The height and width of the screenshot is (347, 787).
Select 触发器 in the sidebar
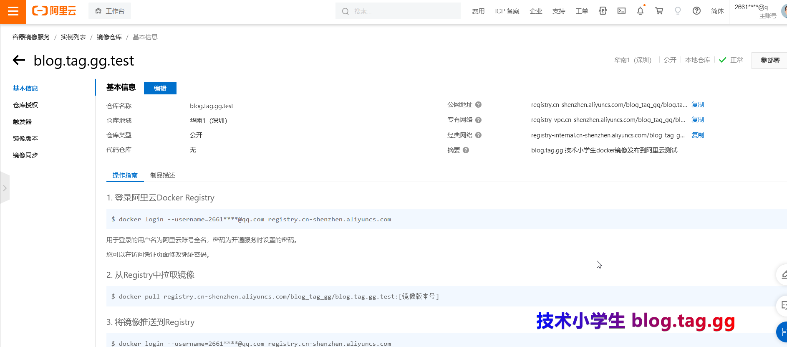pos(23,122)
